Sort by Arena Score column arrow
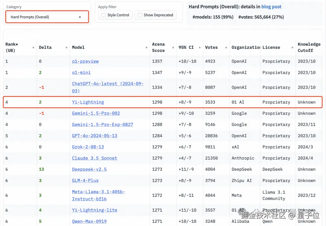Screen dimensions: 326x226 coord(173,47)
